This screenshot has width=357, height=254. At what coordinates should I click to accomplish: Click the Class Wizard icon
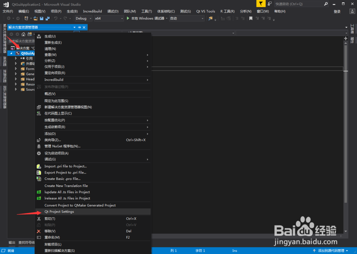pyautogui.click(x=39, y=140)
